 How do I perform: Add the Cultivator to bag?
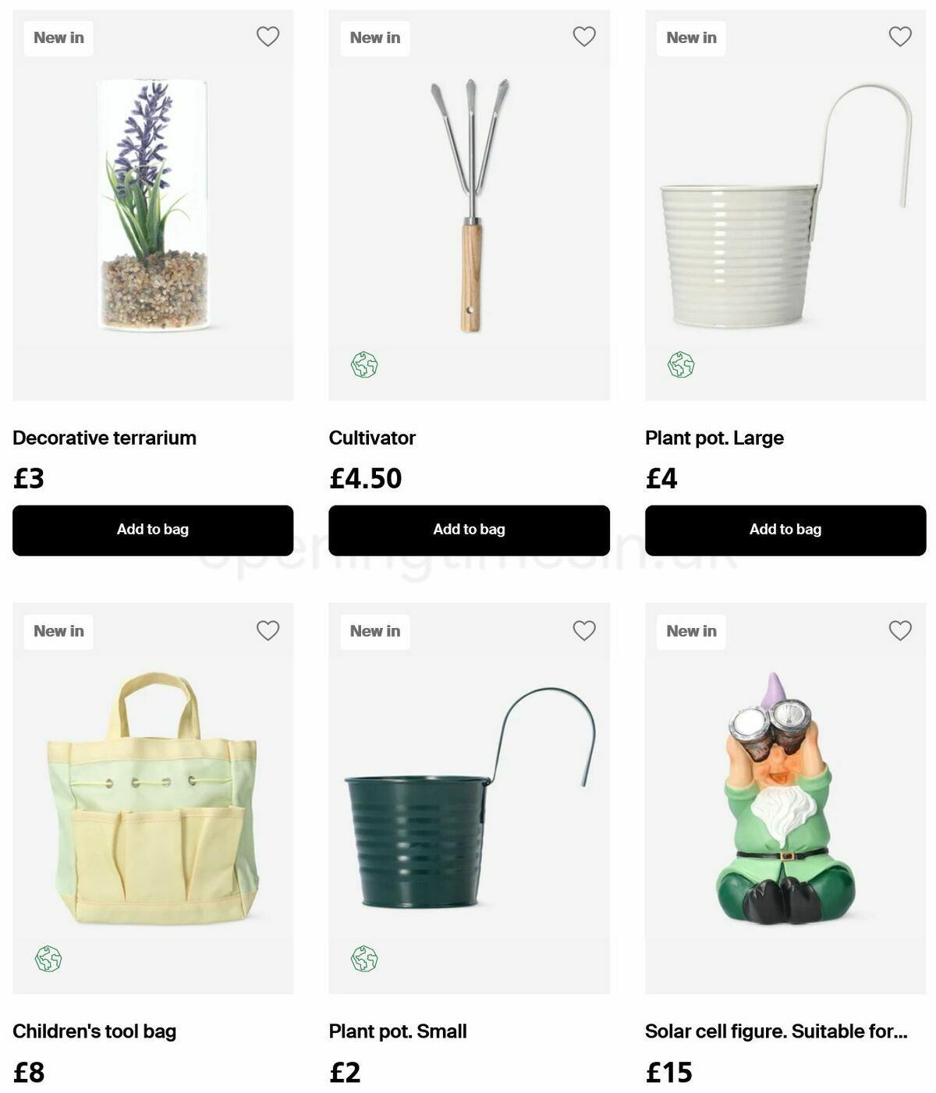469,531
